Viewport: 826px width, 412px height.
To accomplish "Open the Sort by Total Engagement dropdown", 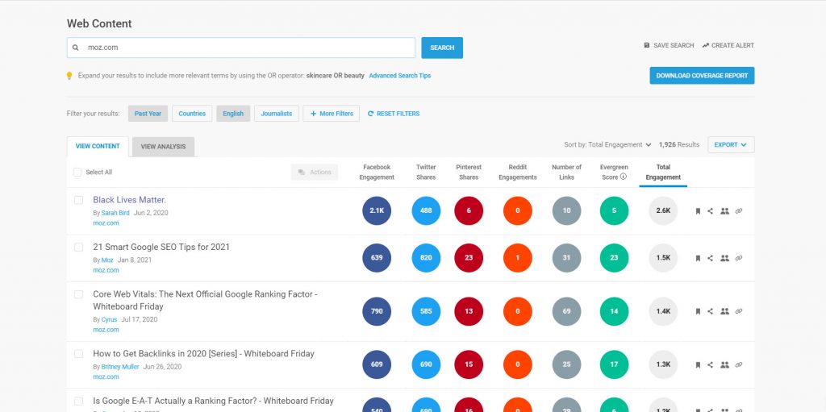I will (x=607, y=145).
